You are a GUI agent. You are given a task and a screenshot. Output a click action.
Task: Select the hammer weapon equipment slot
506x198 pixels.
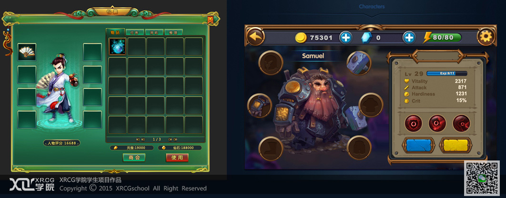tap(359, 63)
